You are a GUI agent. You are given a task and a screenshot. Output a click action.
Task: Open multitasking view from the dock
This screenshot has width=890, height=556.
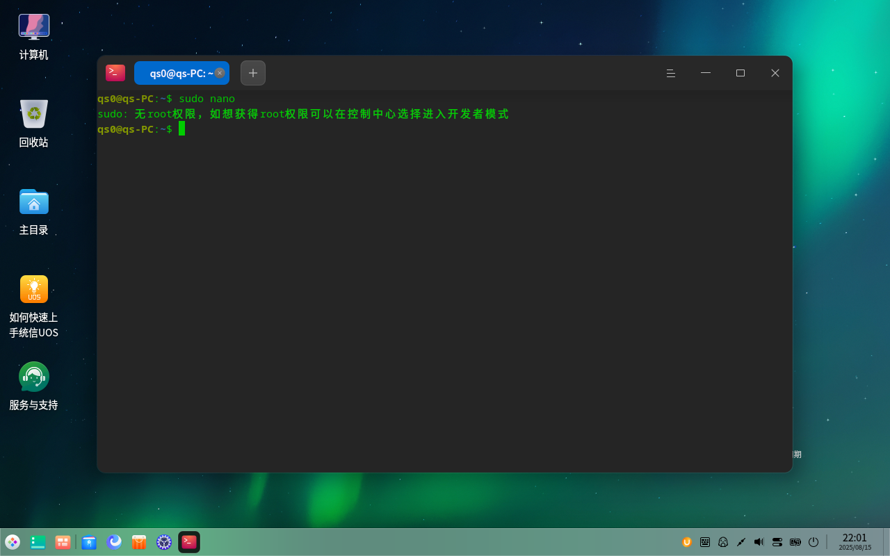pos(63,542)
